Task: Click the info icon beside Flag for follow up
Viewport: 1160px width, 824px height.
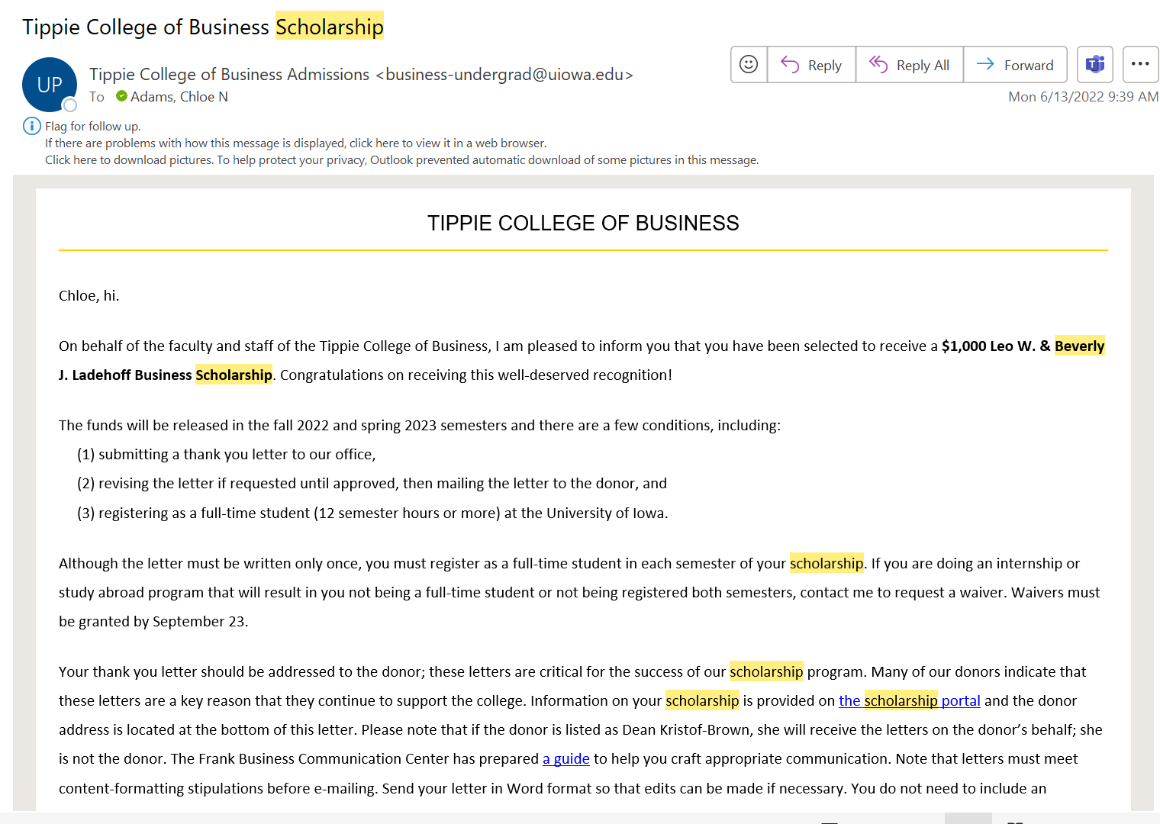Action: [x=31, y=126]
